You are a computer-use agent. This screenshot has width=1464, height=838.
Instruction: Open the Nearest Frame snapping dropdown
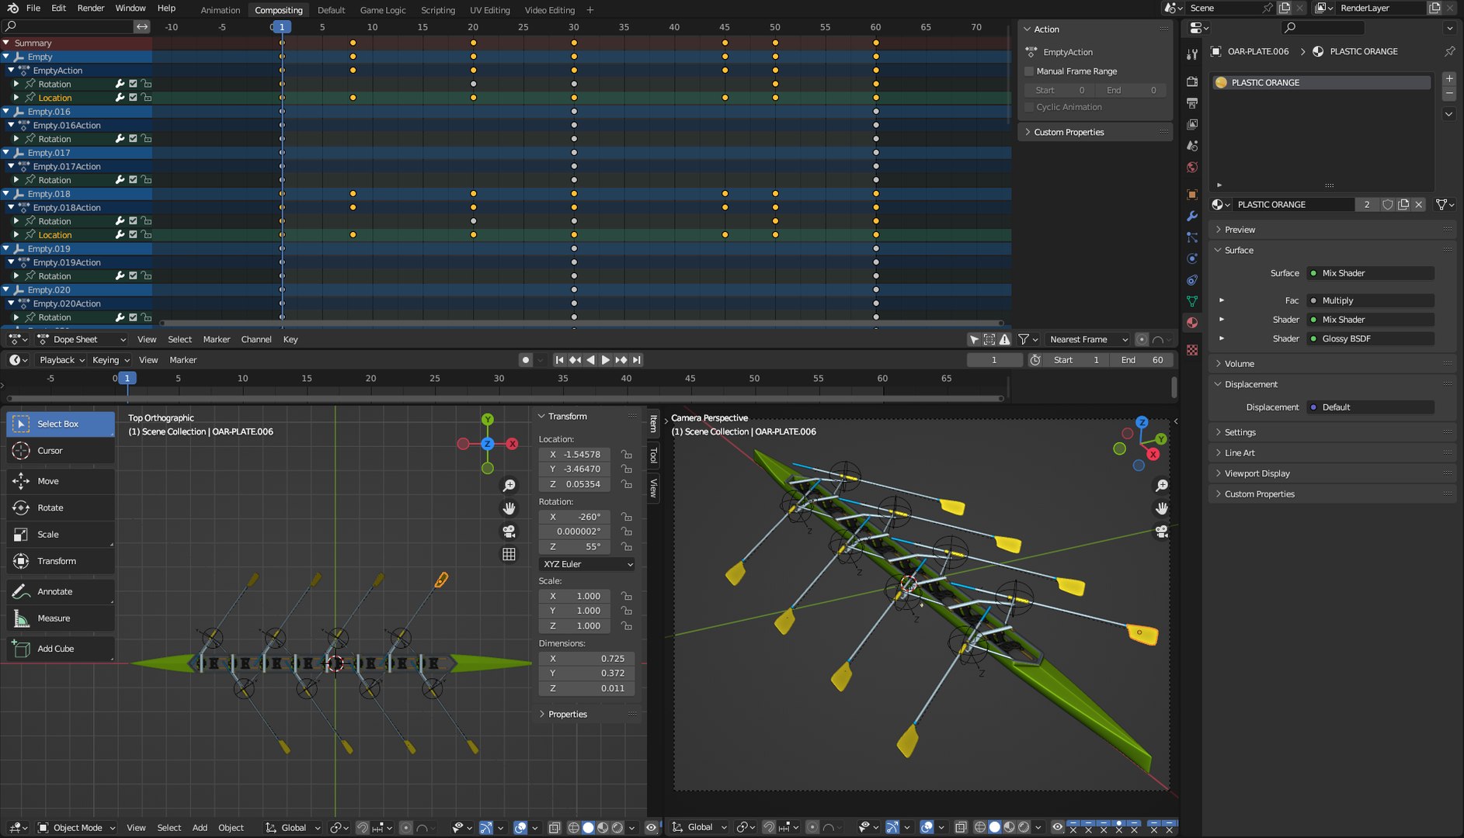(x=1088, y=340)
